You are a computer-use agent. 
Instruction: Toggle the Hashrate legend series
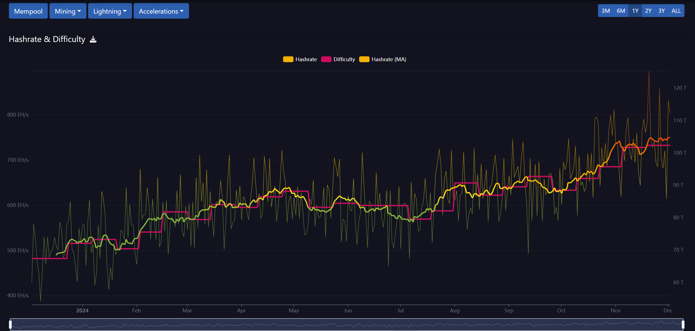point(306,59)
